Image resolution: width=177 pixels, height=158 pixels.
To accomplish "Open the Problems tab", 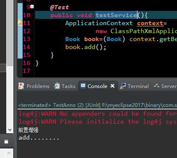I will [34, 86].
